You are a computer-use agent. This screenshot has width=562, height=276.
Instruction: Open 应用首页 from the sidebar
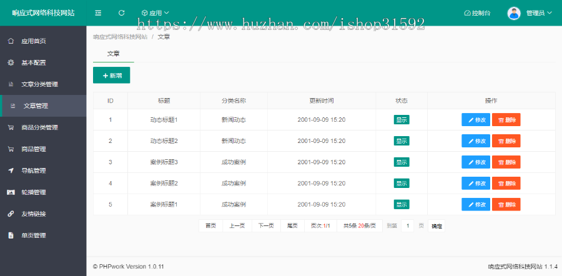coord(33,41)
